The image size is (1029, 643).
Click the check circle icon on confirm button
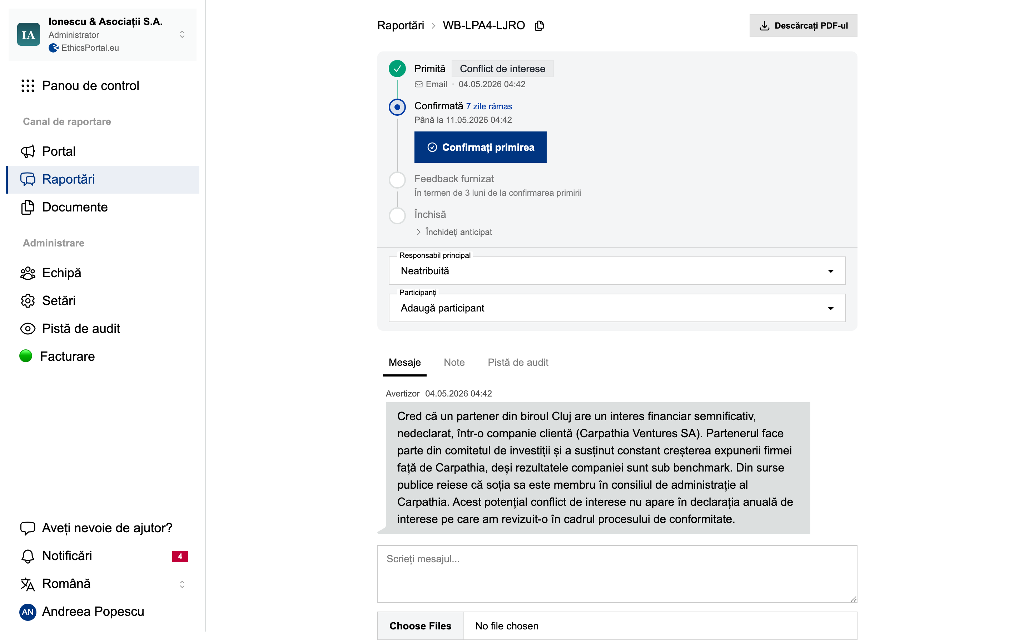(x=432, y=147)
